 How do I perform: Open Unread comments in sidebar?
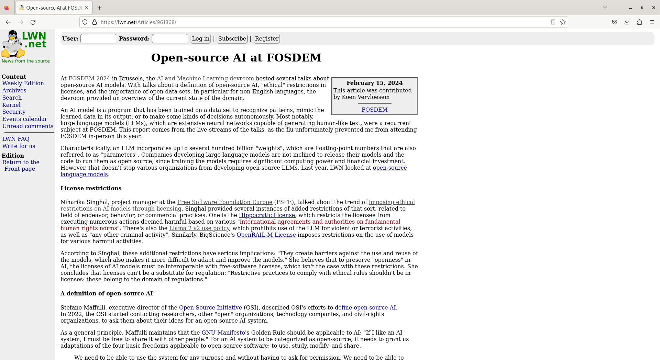point(28,126)
